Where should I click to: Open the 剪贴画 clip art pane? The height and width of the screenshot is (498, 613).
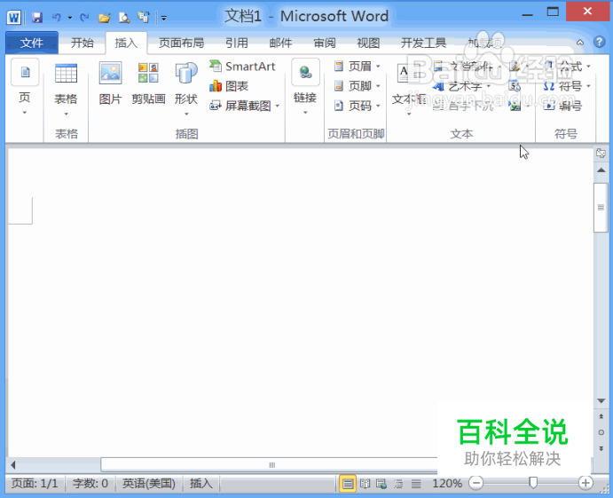pos(148,84)
